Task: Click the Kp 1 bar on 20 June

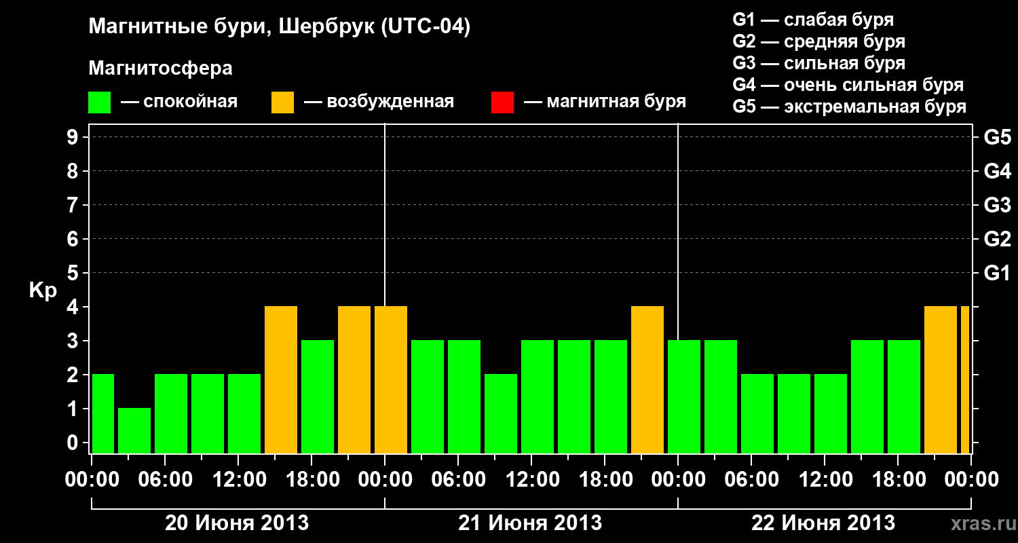Action: point(134,430)
